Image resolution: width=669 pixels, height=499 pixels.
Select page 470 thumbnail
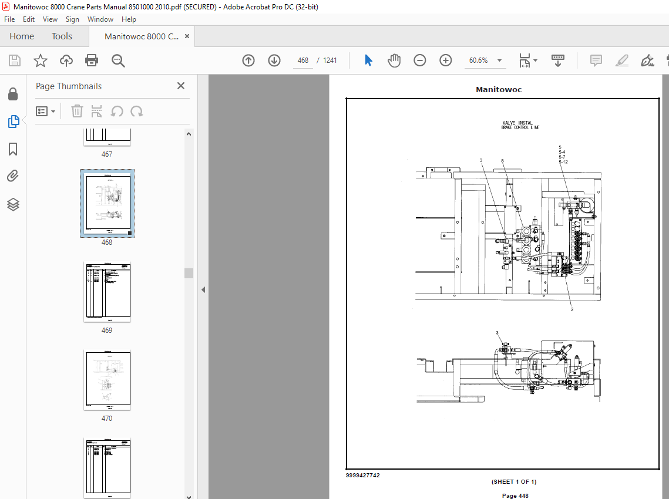click(x=107, y=380)
